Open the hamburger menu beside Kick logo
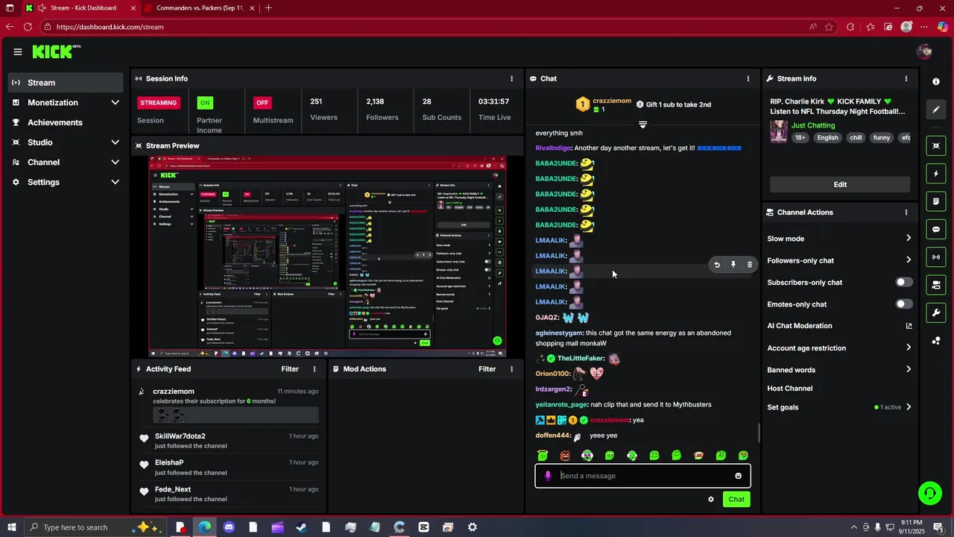 point(18,51)
